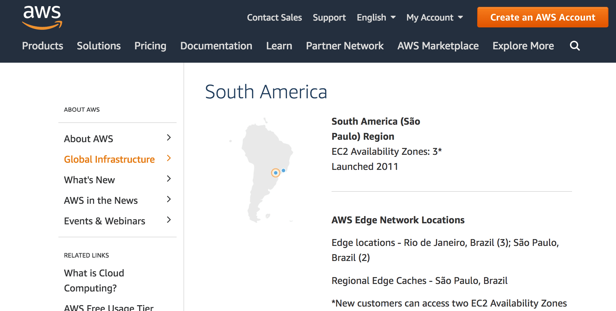The height and width of the screenshot is (311, 616).
Task: Expand chevron next to What's New
Action: point(169,179)
